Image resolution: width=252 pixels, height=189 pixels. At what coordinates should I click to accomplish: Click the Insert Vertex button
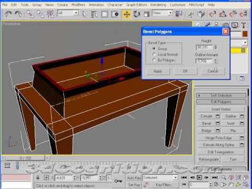pyautogui.click(x=221, y=109)
